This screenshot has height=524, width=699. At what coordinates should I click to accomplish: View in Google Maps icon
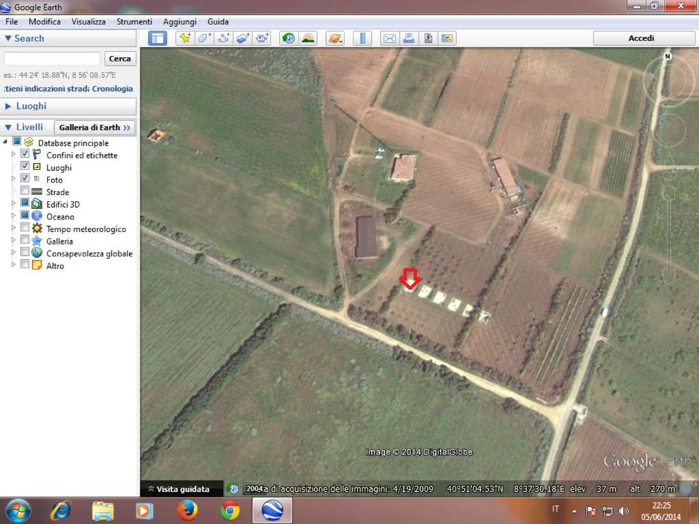[x=446, y=38]
